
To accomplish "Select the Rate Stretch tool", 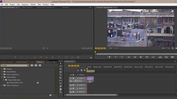I will point(61,75).
